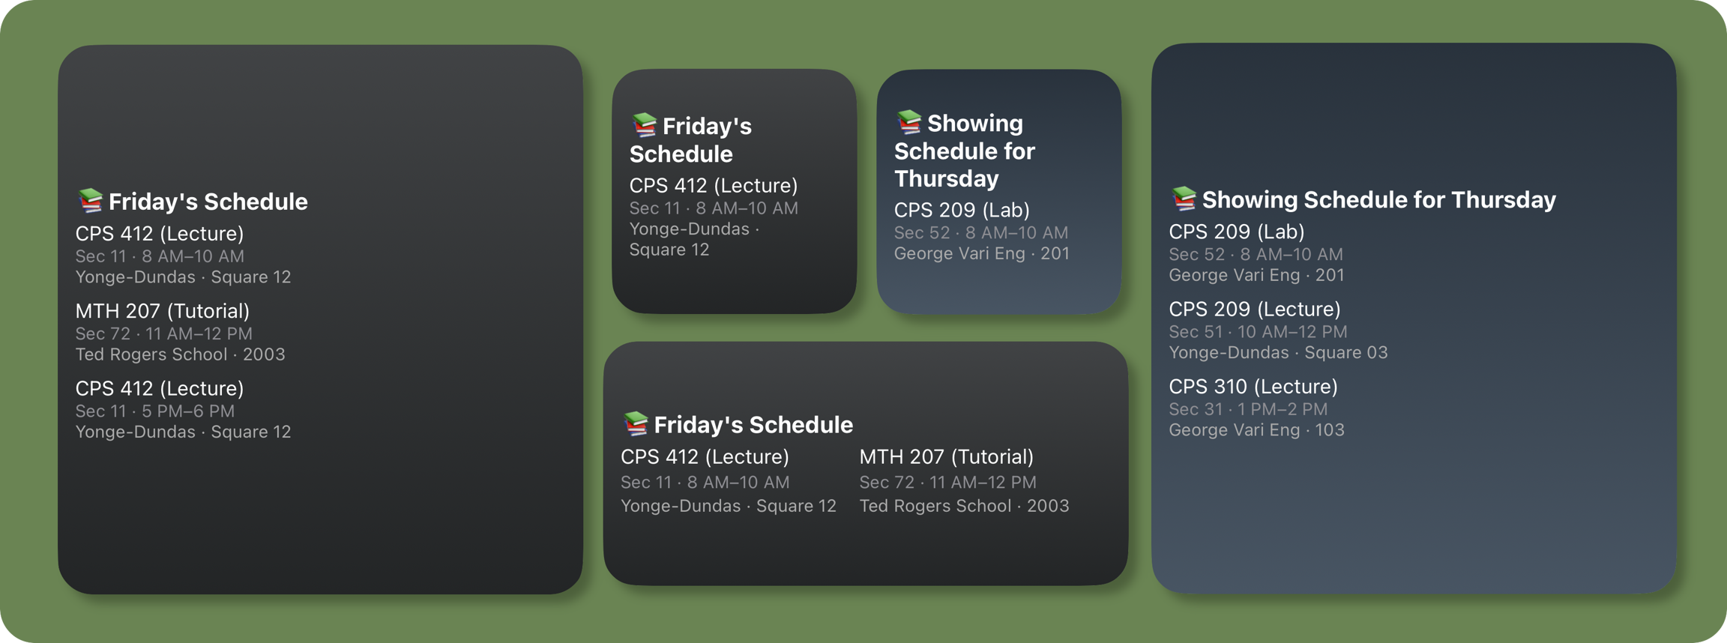Click large widget's "Showing Schedule for Thursday" title
Screen dimensions: 1727x643
pyautogui.click(x=1378, y=200)
